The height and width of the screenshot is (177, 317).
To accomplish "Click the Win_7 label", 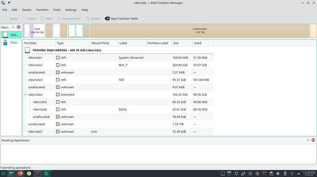I will pos(123,65).
